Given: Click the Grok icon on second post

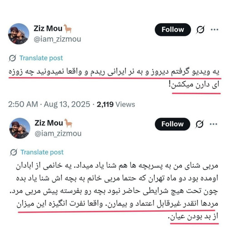Looking at the screenshot, I should click(x=200, y=124).
